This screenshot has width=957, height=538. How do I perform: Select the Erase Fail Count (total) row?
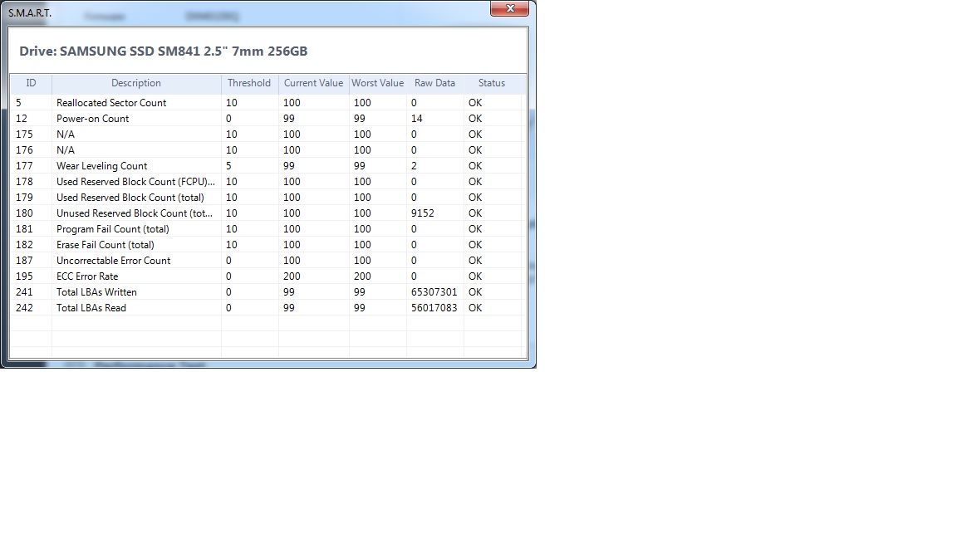[267, 245]
